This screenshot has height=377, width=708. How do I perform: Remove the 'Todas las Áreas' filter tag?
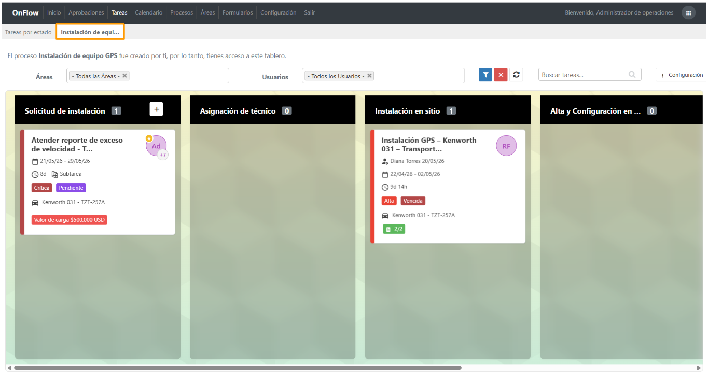pos(124,76)
